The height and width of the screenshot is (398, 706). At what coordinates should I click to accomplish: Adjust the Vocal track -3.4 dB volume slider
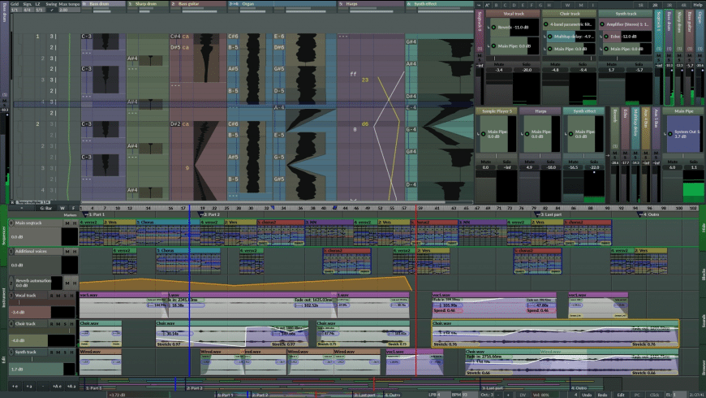(x=24, y=310)
